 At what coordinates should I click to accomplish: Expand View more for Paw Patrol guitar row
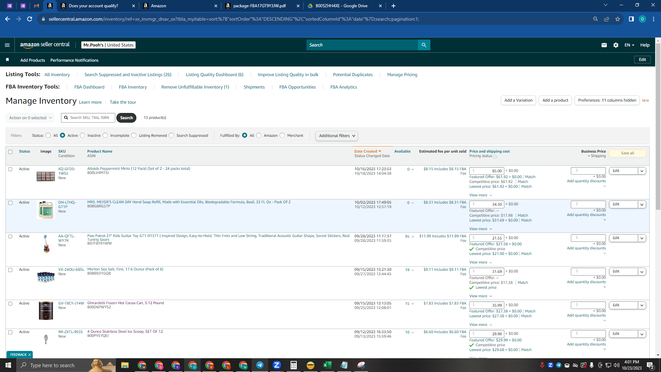point(481,262)
